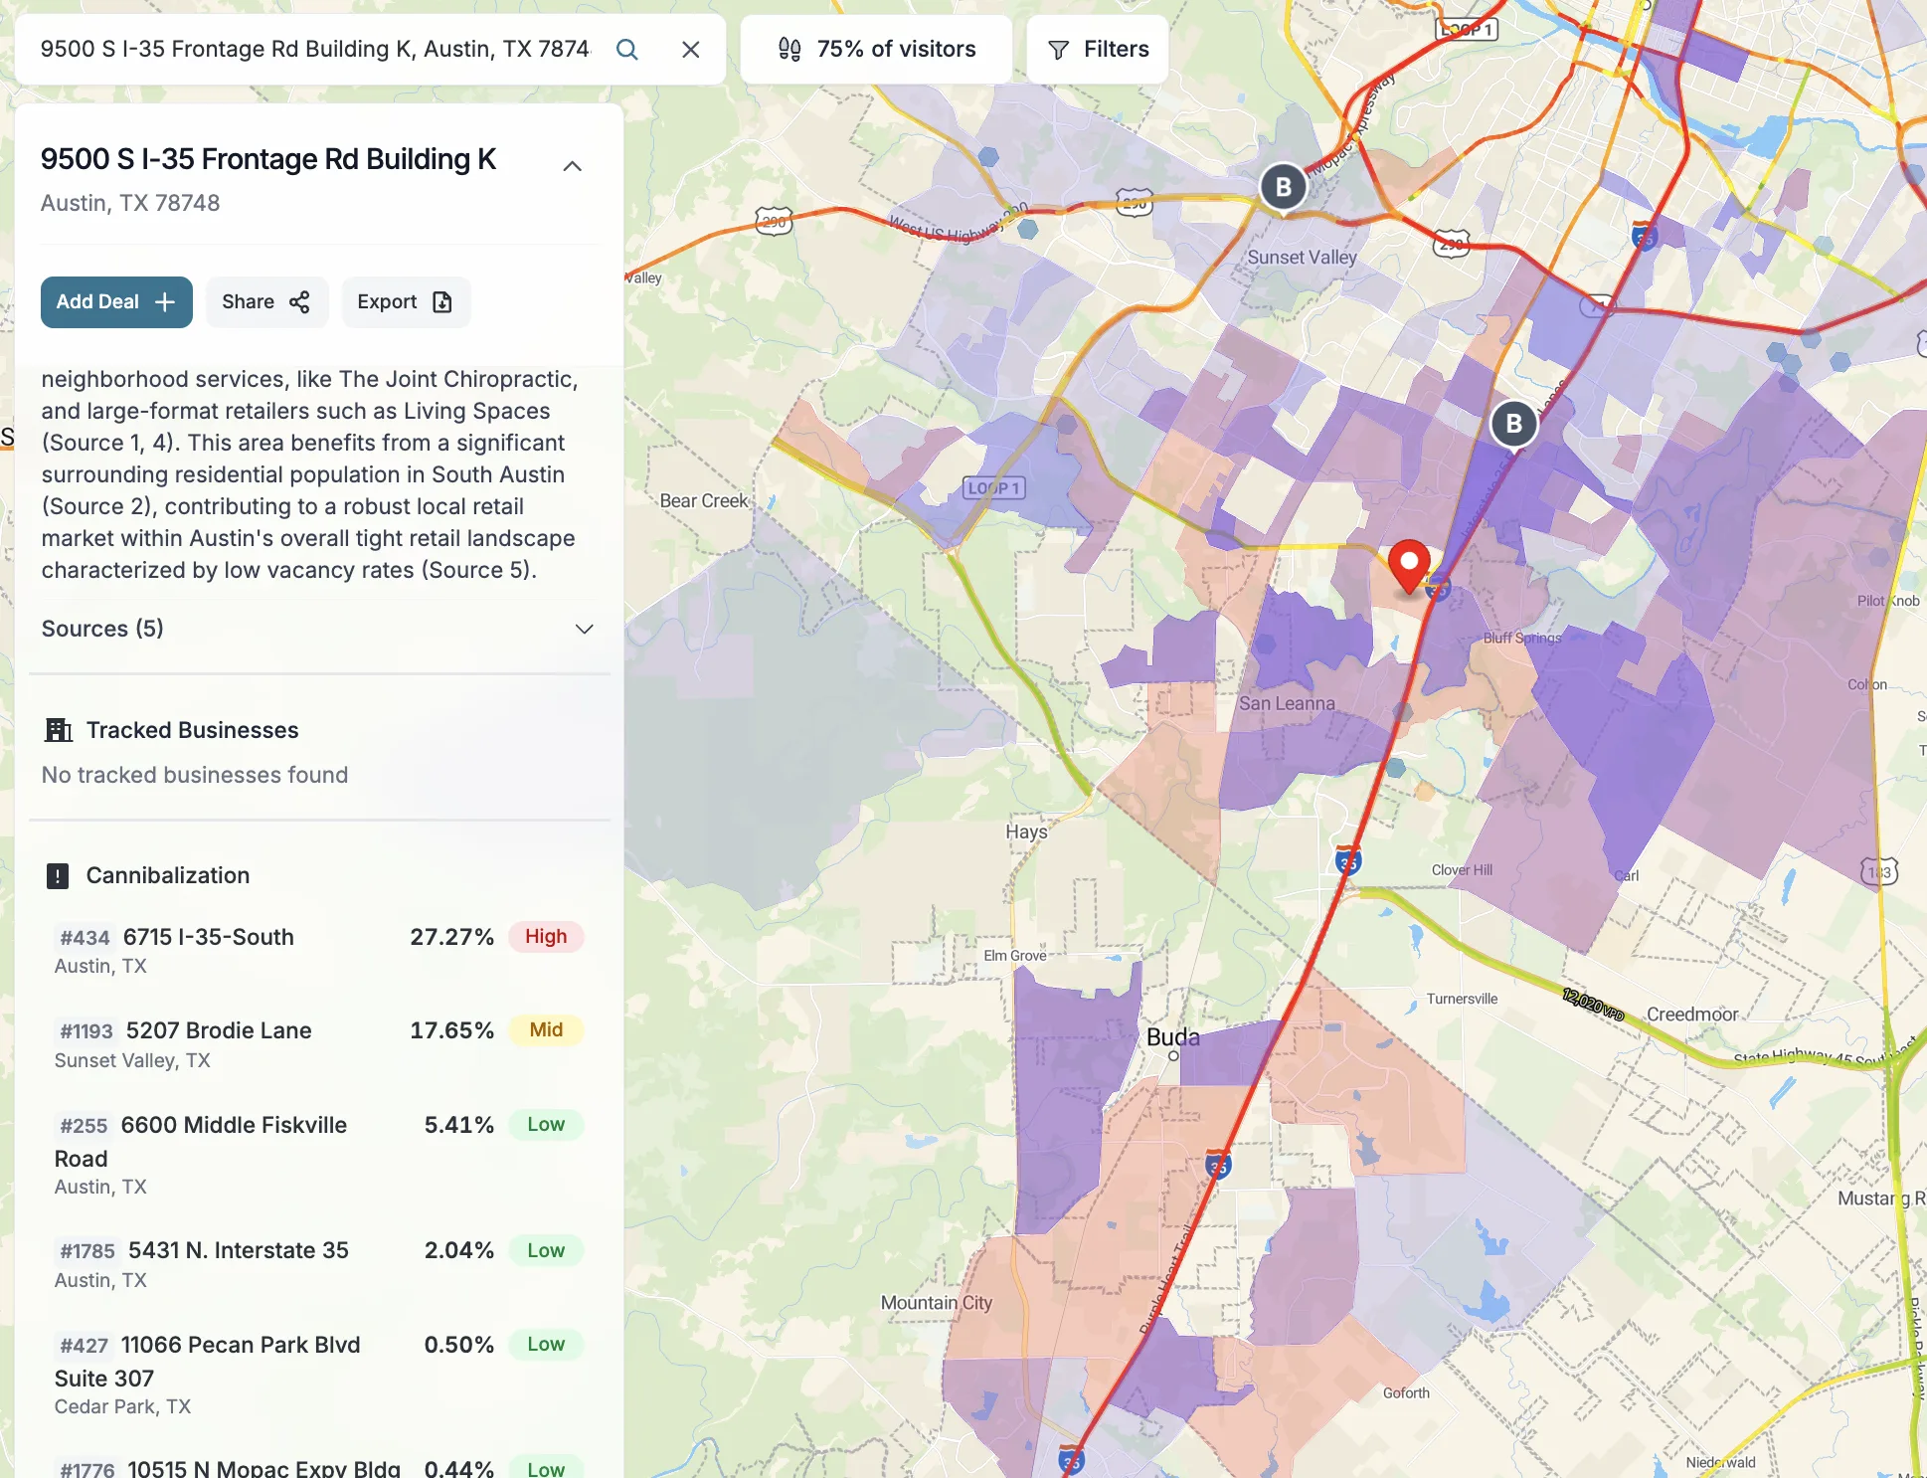Click the search magnifier icon
1927x1478 pixels.
coord(626,50)
